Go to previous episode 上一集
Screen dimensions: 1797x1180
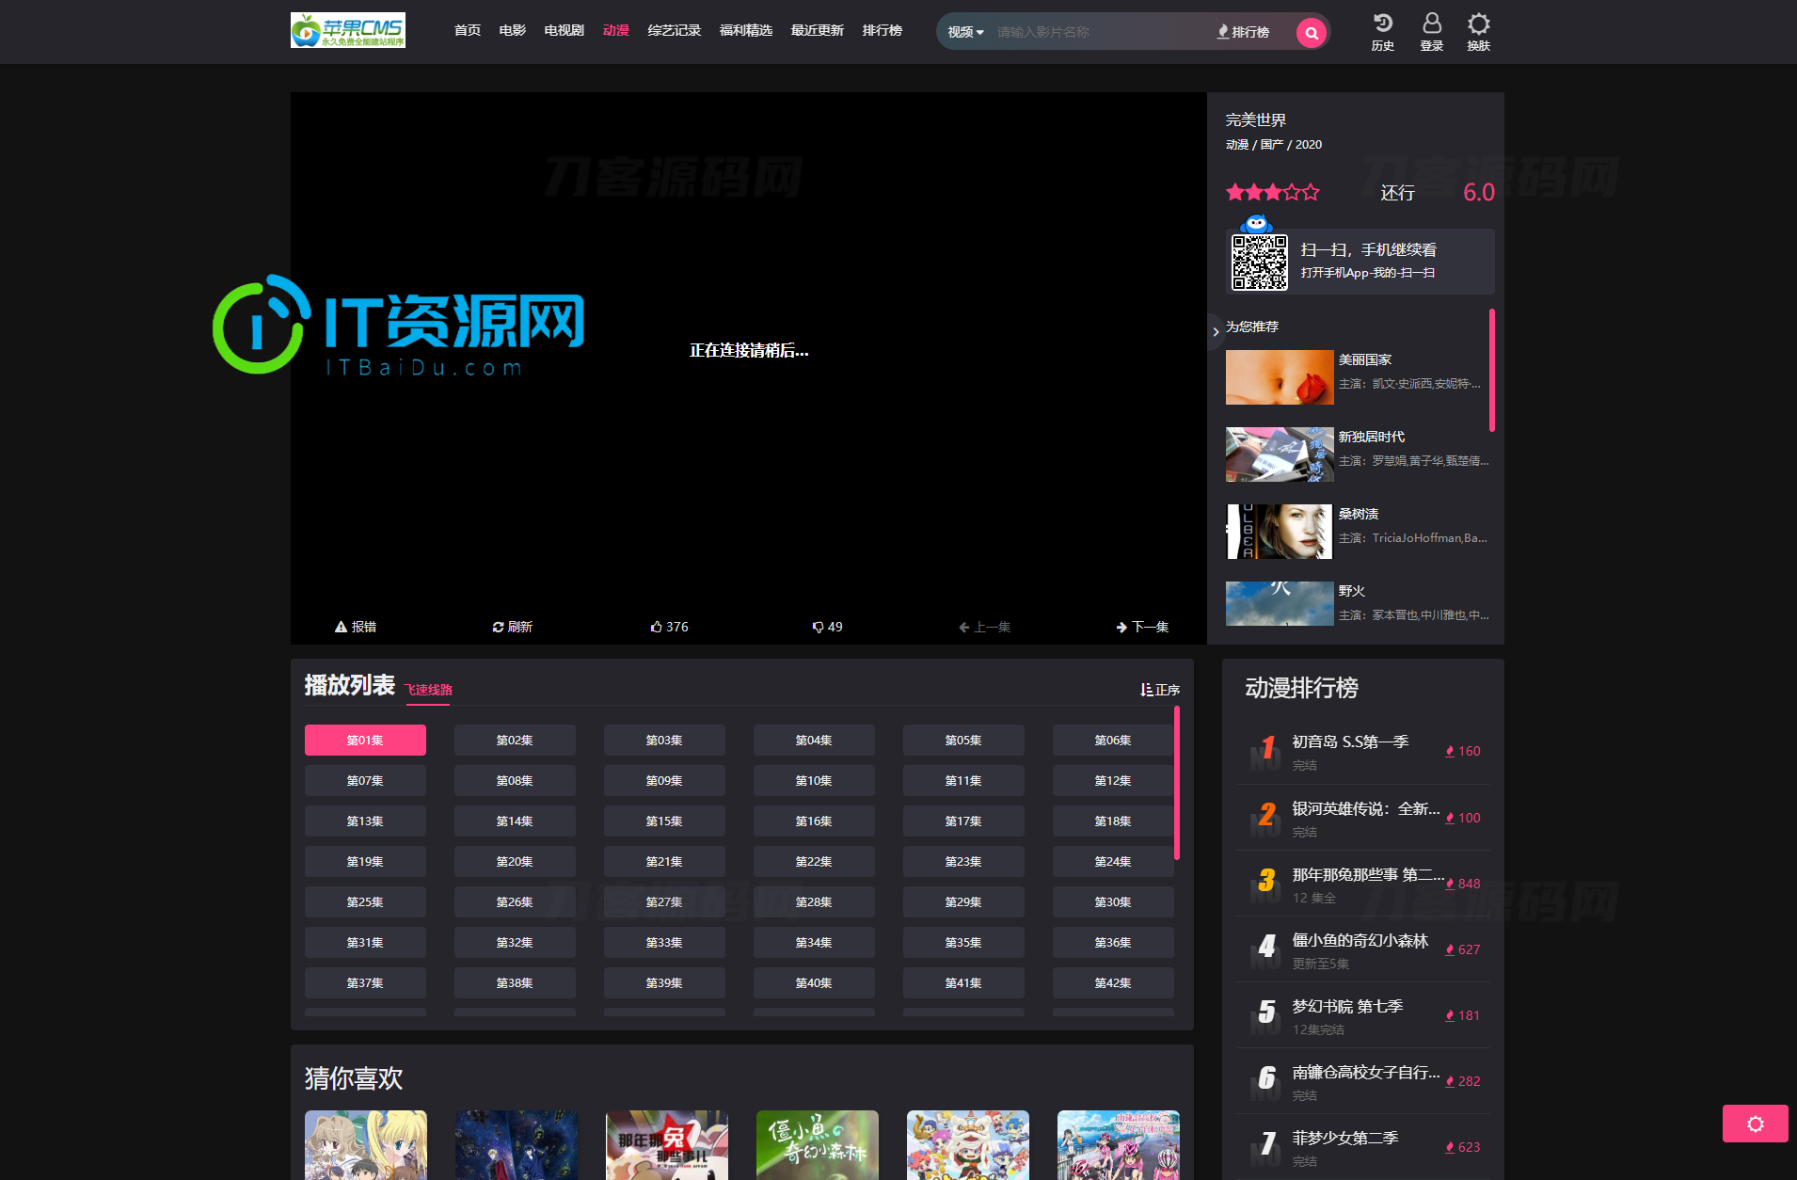(x=984, y=627)
